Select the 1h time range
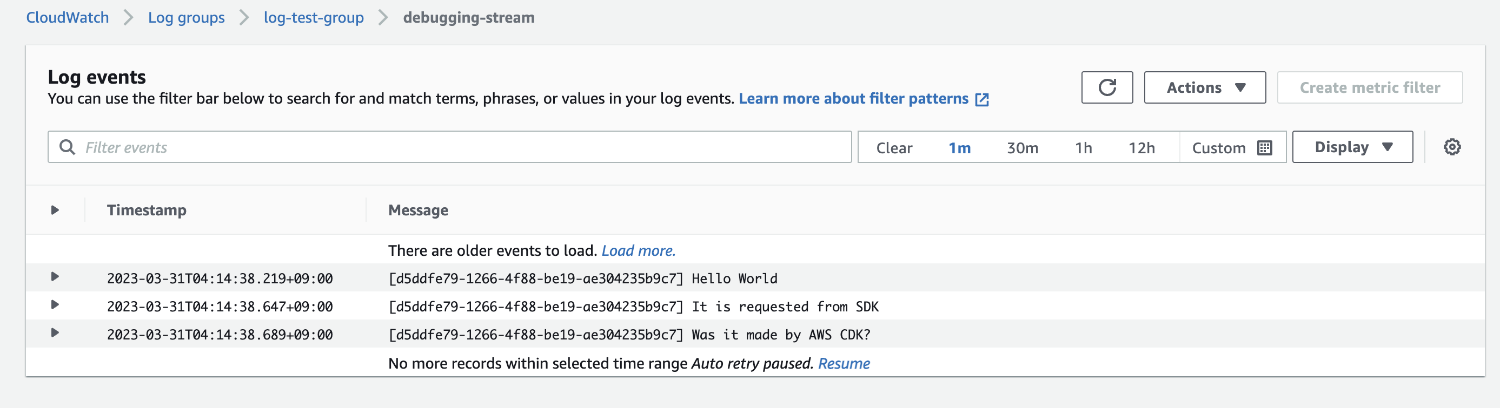1500x408 pixels. click(1083, 148)
